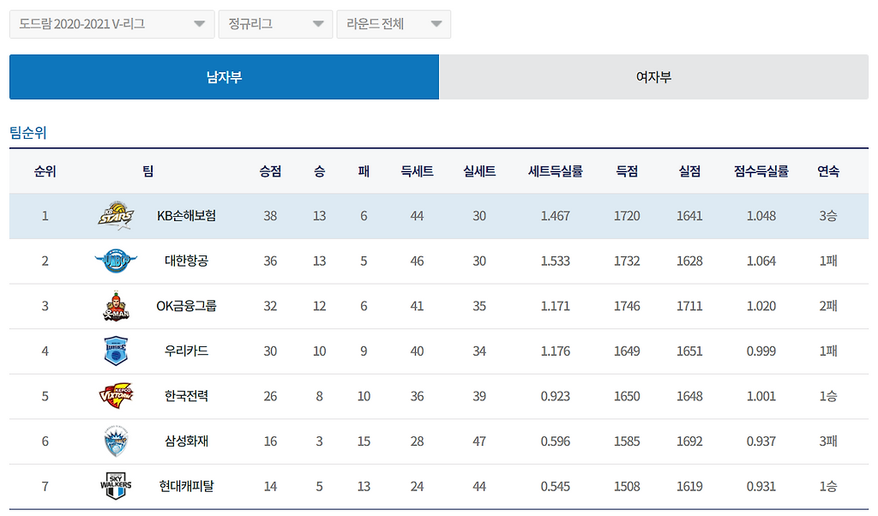The image size is (878, 516).
Task: Click the 연속 column header
Action: pyautogui.click(x=828, y=171)
